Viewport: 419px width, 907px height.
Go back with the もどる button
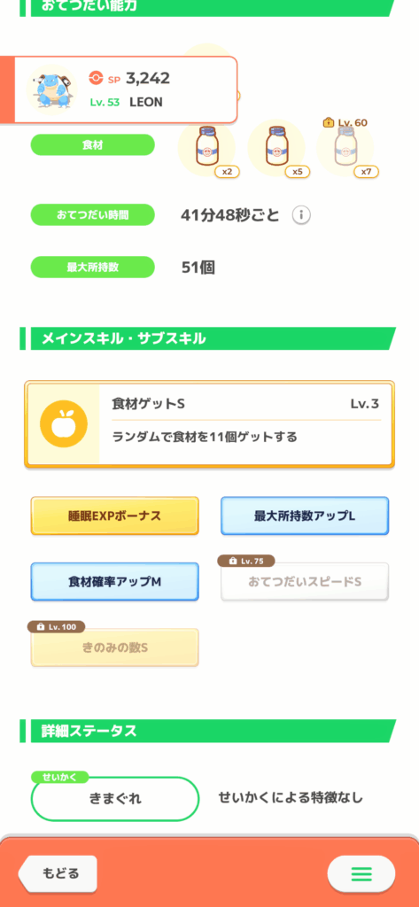[58, 873]
